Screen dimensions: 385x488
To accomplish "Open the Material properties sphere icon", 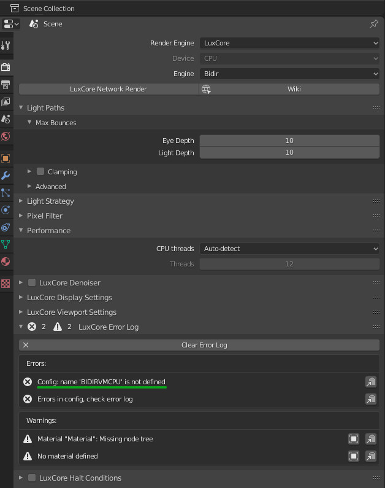I will pyautogui.click(x=6, y=261).
